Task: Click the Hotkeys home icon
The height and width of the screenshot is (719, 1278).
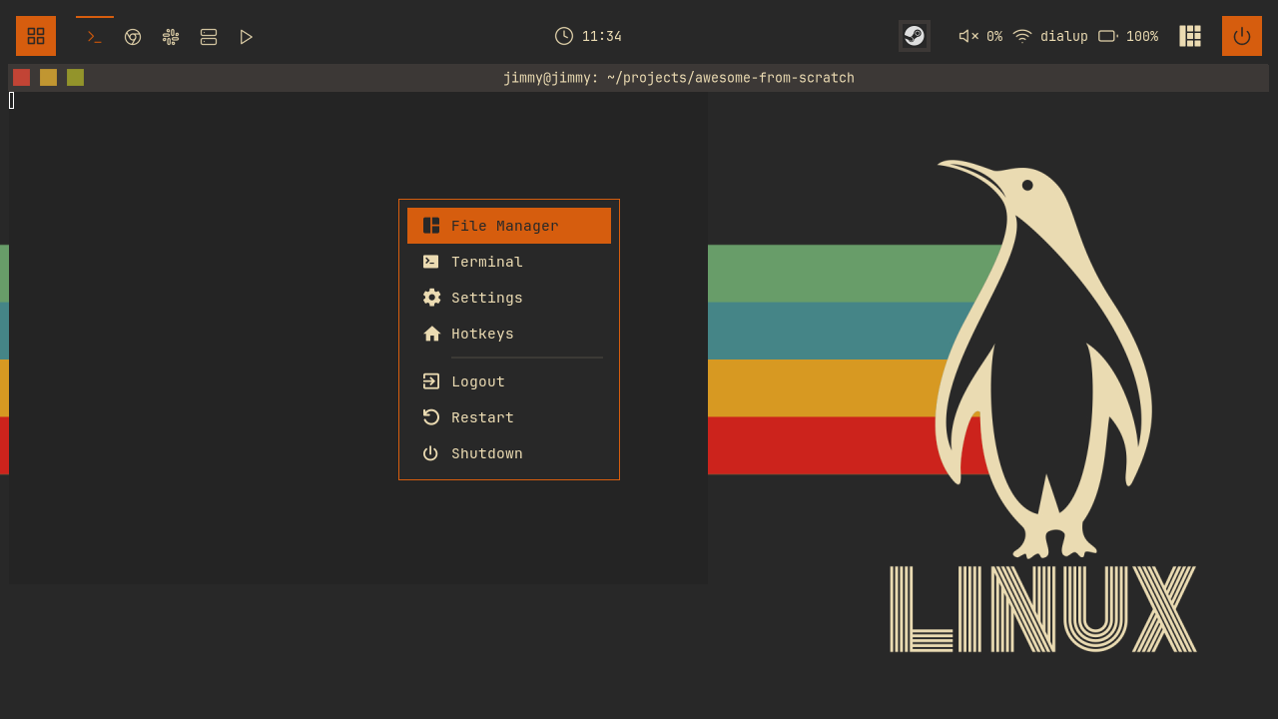Action: pyautogui.click(x=431, y=334)
